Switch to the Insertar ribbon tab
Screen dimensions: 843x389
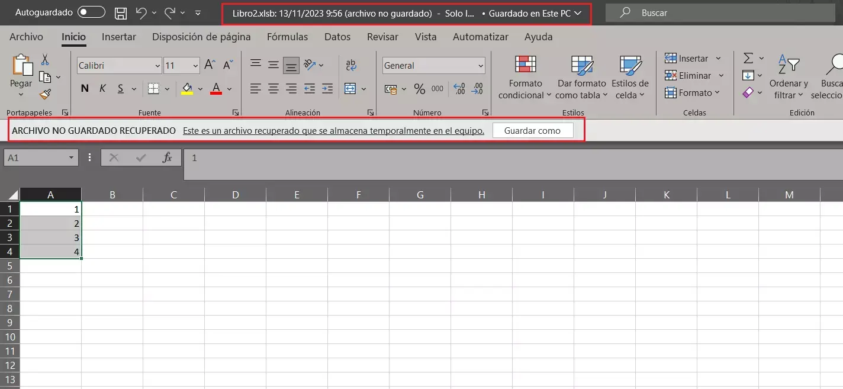pos(118,37)
